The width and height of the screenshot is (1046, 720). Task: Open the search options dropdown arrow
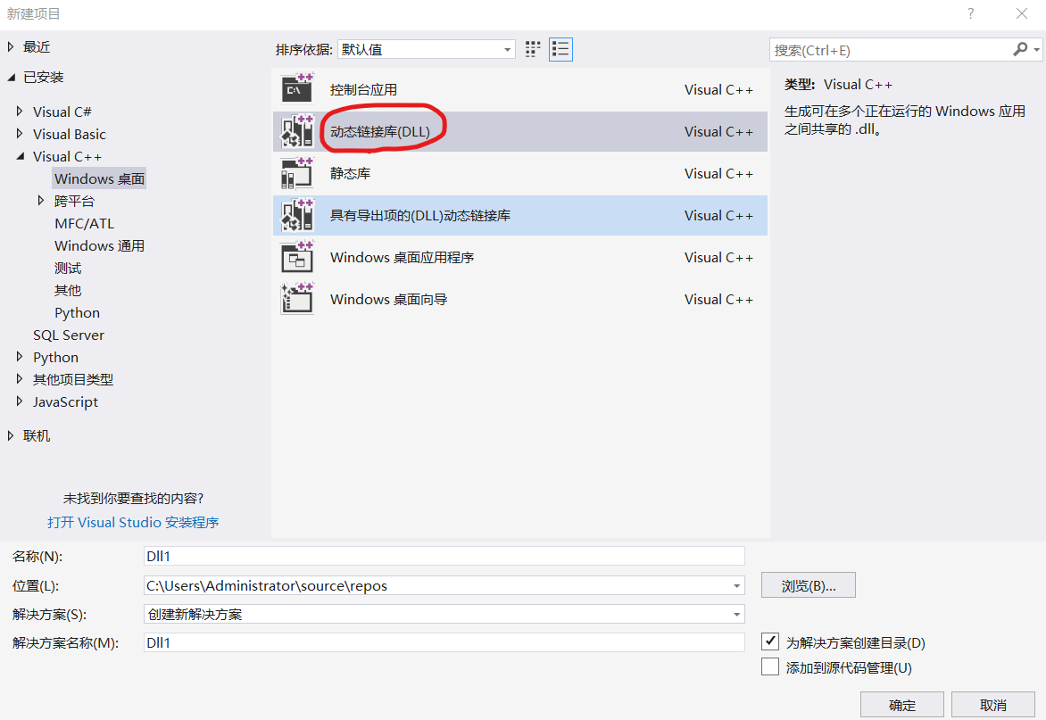pyautogui.click(x=1036, y=50)
